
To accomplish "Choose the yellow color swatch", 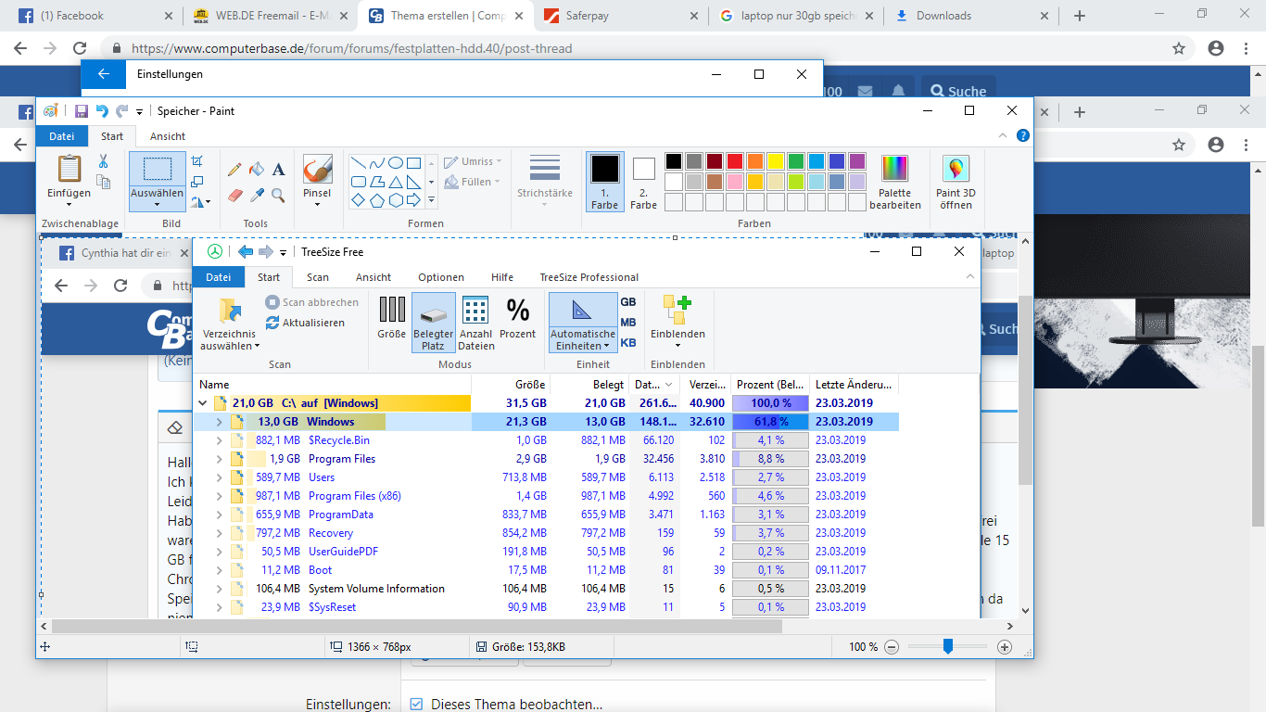I will point(776,161).
